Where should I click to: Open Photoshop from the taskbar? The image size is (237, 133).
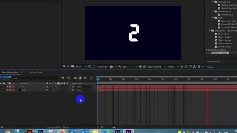40,131
